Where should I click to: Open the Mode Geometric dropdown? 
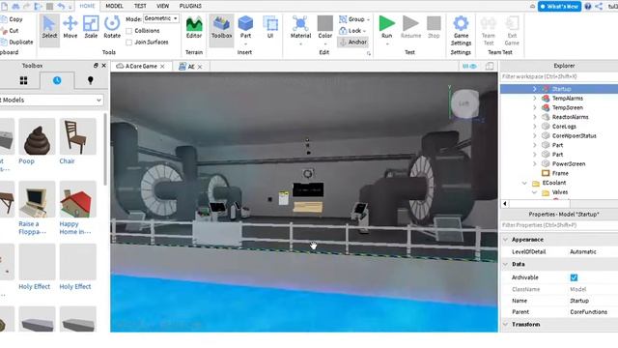click(161, 18)
